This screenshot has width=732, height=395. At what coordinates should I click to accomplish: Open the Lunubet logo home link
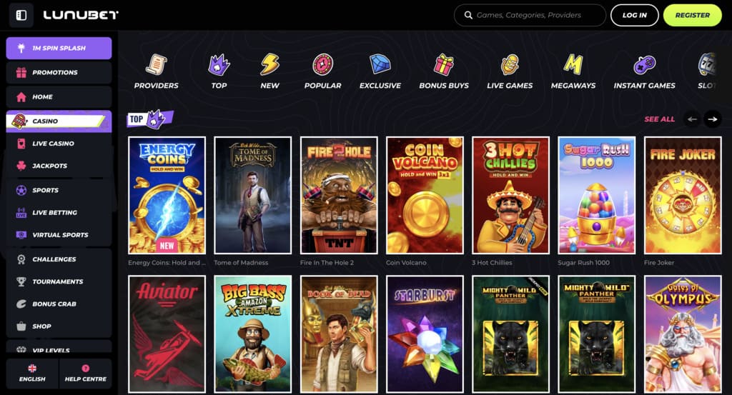click(81, 16)
